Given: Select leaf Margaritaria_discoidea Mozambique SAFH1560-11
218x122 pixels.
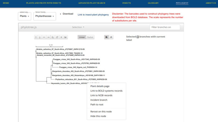Looking at the screenshot, I should tap(78, 75).
